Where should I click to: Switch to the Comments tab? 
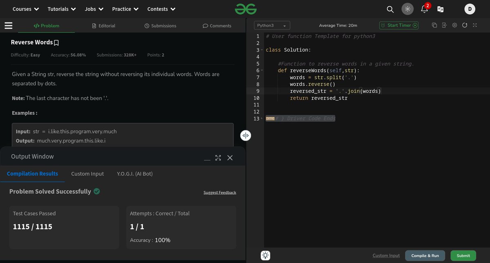pos(217,26)
